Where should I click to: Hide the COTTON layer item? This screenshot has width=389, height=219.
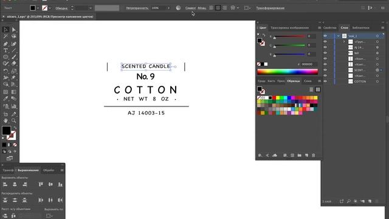(325, 81)
